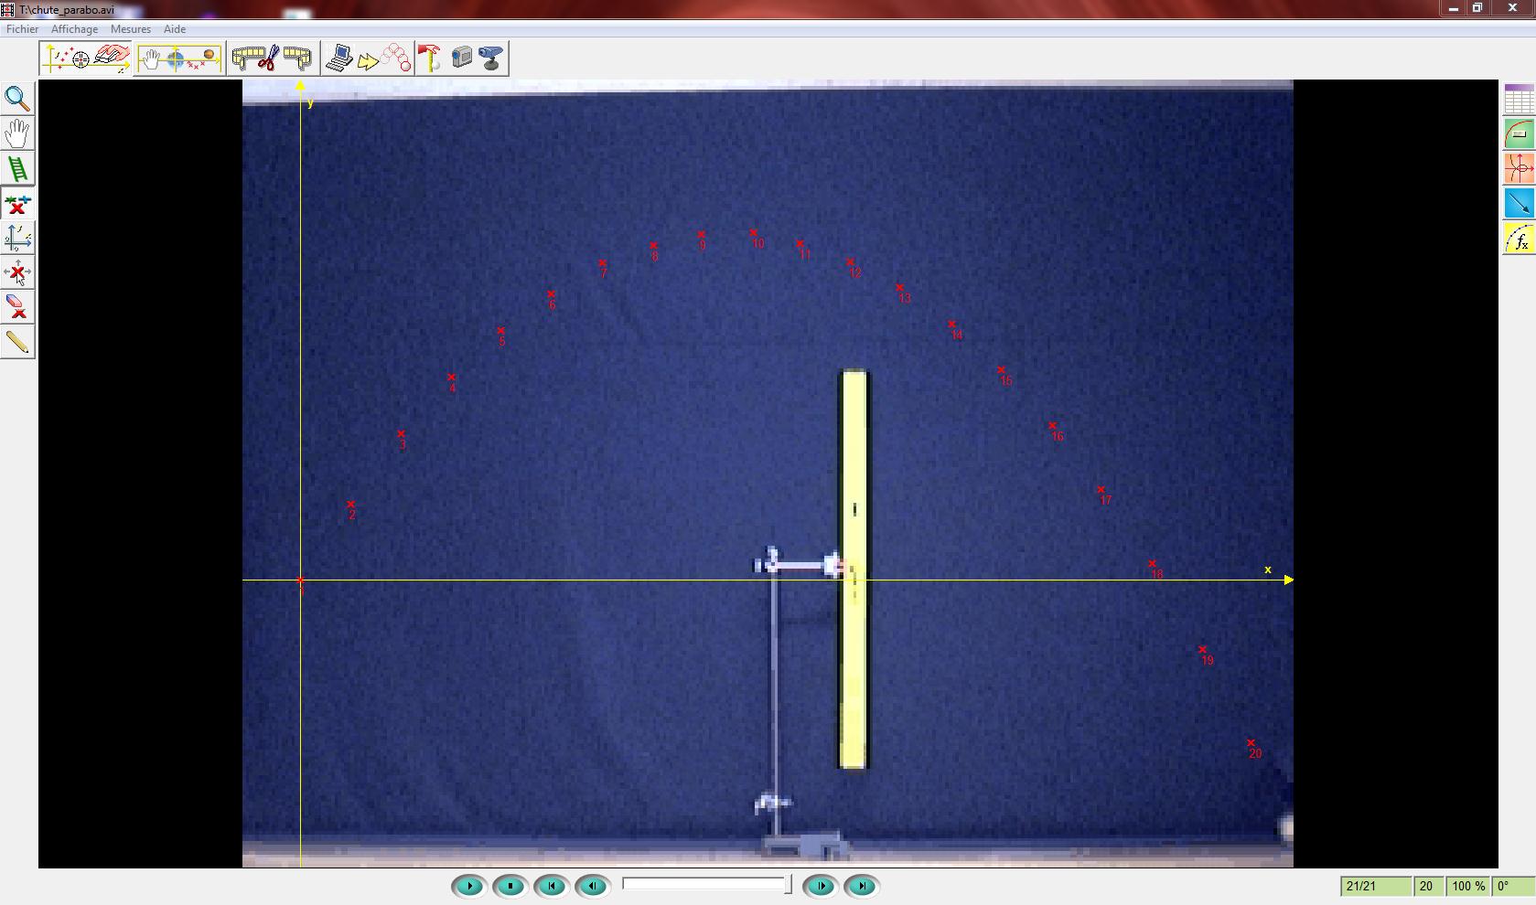The image size is (1536, 905).
Task: Open the fx function calculator icon
Action: (x=1519, y=239)
